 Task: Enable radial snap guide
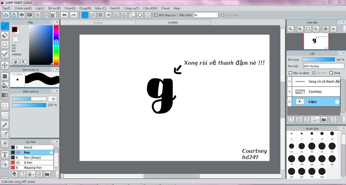point(116,15)
